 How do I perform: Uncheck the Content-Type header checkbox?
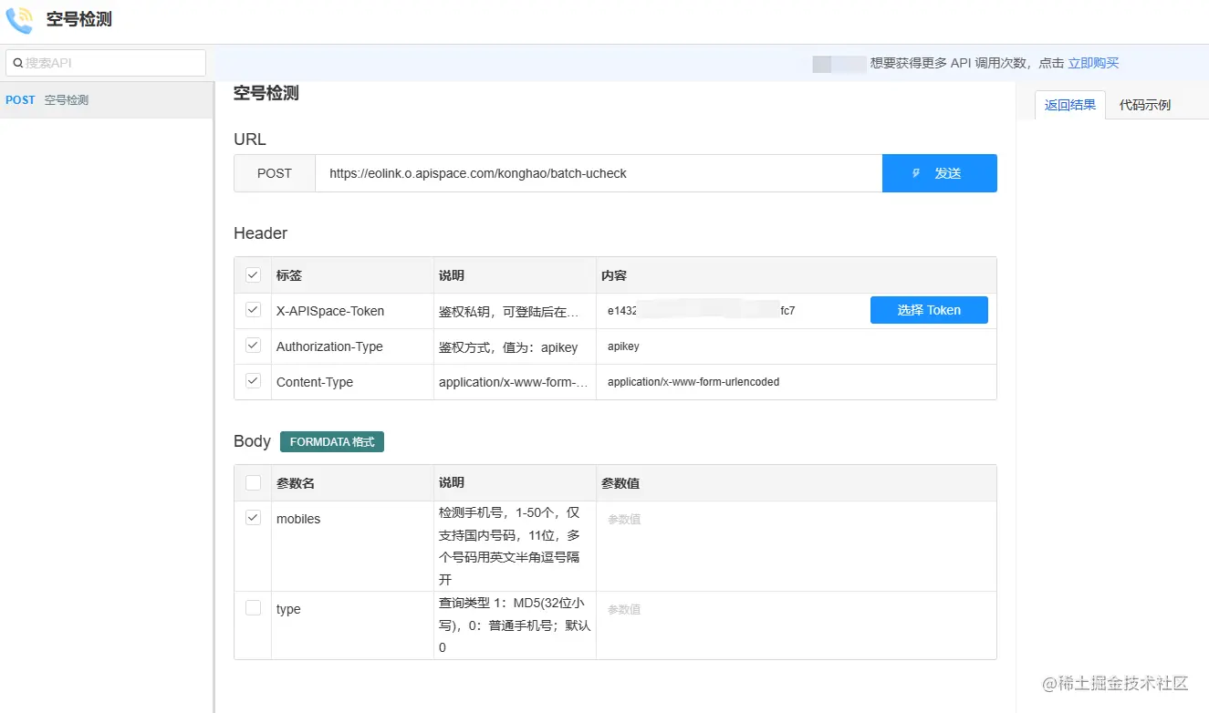tap(253, 381)
